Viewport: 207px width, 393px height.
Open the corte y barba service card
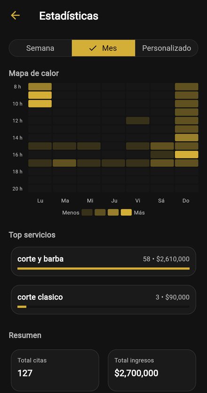coord(103,262)
